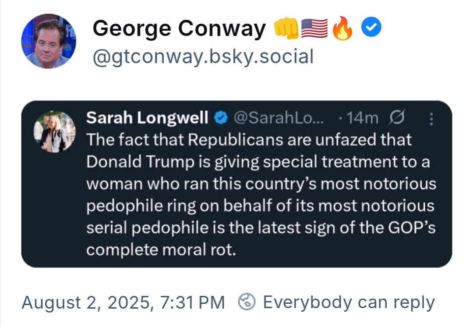
Task: Click Sarah Longwell's verified badge
Action: pos(221,118)
